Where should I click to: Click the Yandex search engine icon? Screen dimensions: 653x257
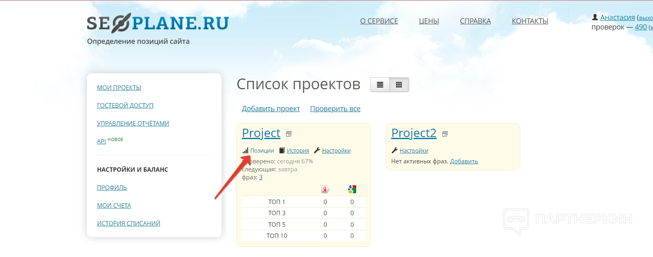click(326, 189)
